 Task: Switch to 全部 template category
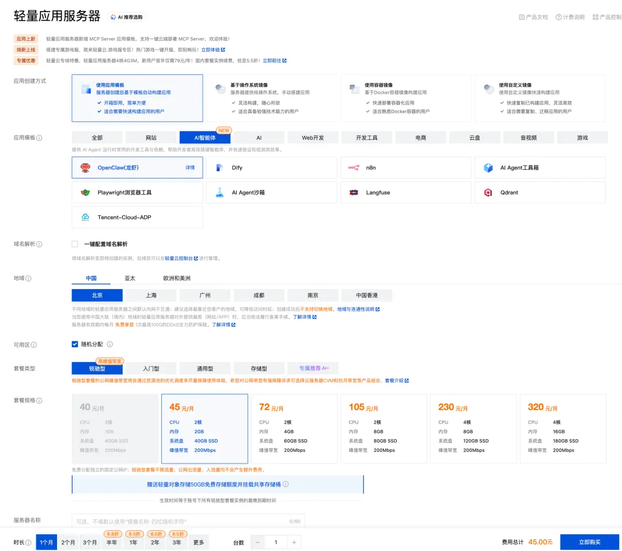click(x=97, y=138)
